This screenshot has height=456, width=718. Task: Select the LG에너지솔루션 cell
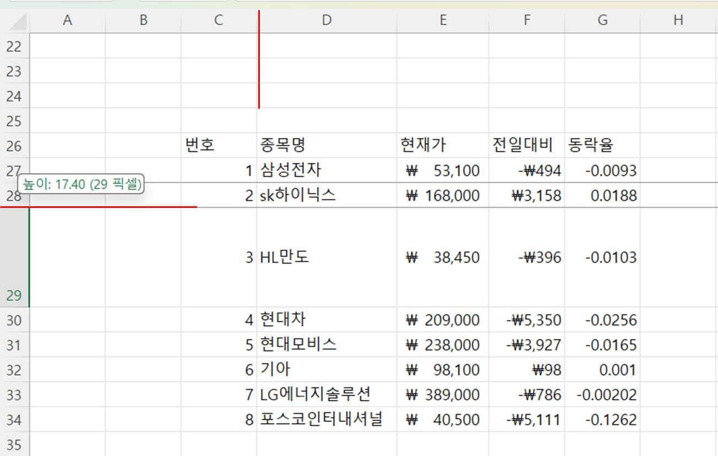(x=327, y=394)
